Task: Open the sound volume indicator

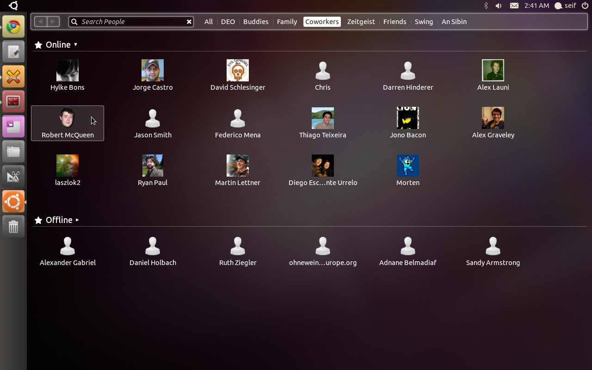Action: tap(499, 6)
